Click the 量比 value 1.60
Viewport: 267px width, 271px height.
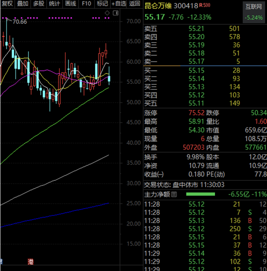click(261, 122)
